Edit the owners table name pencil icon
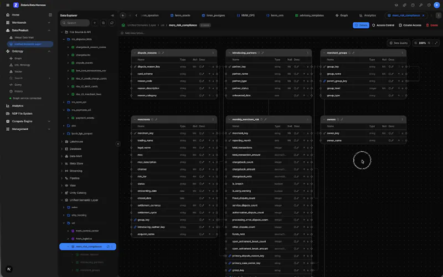Image resolution: width=443 pixels, height=277 pixels. (342, 120)
